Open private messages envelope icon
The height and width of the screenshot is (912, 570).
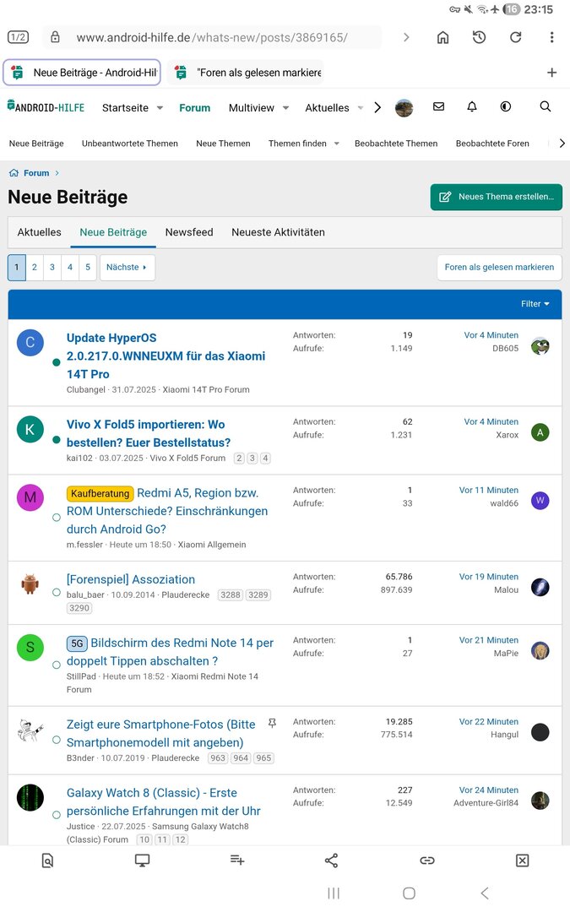tap(438, 107)
